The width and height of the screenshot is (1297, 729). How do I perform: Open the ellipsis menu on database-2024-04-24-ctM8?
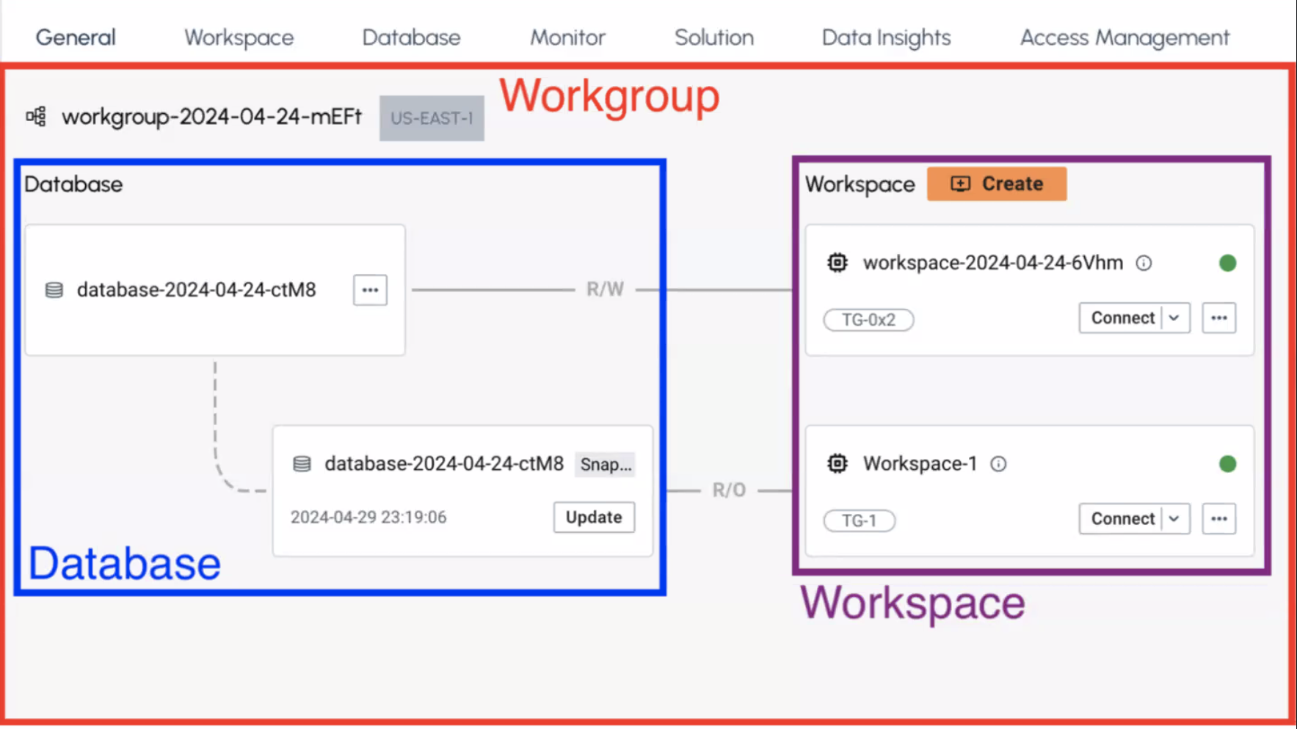(x=369, y=290)
